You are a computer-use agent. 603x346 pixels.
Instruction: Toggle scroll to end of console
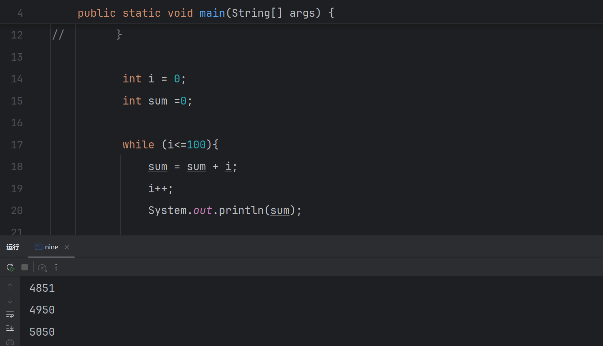[x=10, y=328]
